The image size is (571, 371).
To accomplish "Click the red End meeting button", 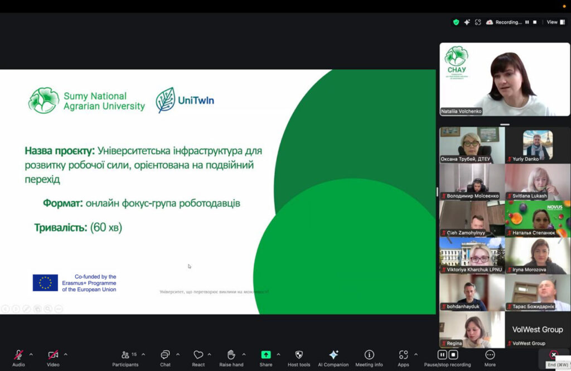I will [553, 355].
